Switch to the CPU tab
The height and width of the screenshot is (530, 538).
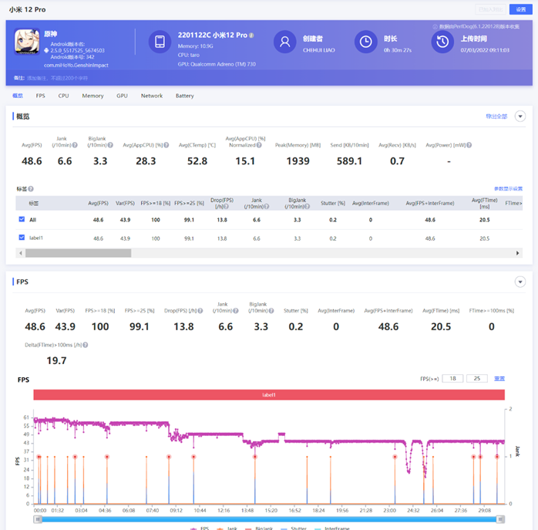63,96
